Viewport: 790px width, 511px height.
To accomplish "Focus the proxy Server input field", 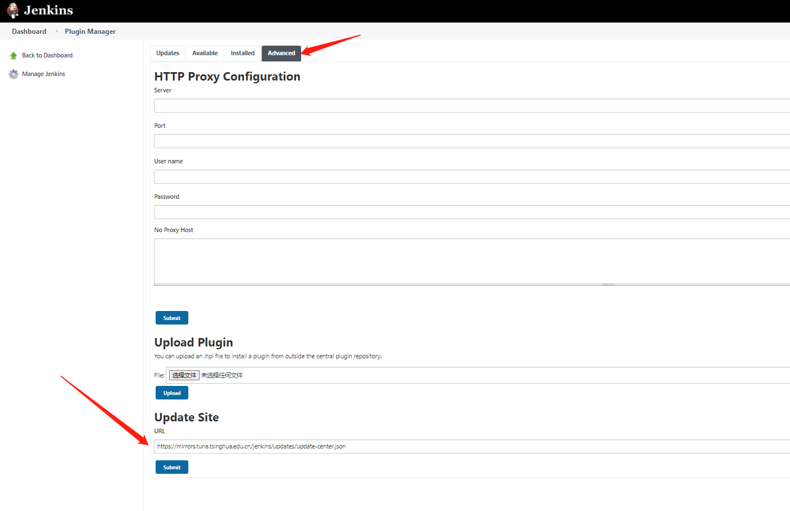I will 472,105.
